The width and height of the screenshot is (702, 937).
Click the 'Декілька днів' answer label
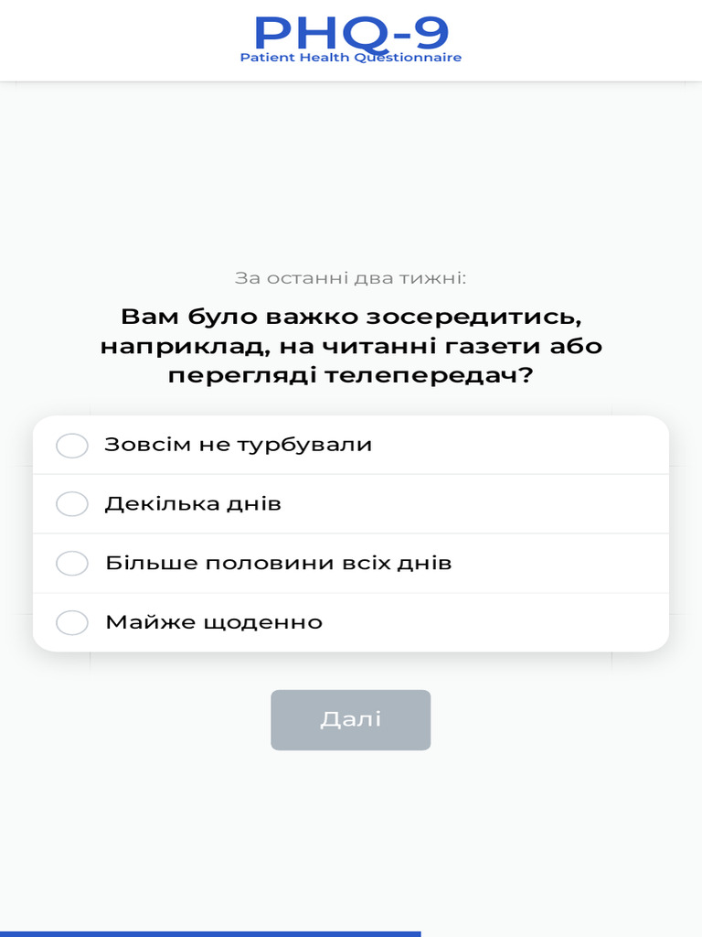[x=193, y=503]
